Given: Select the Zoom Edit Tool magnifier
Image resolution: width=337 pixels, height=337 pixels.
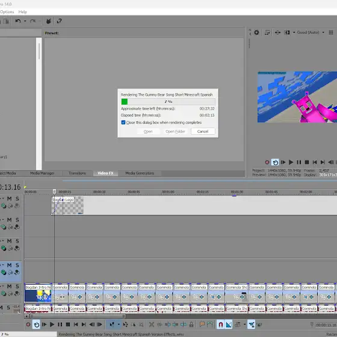Looking at the screenshot, I should pos(141,324).
